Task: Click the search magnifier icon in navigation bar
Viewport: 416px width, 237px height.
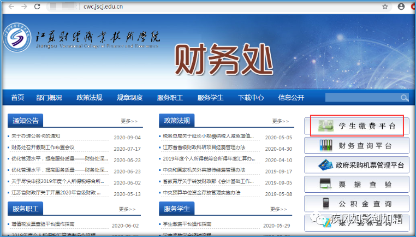Action: click(x=404, y=98)
